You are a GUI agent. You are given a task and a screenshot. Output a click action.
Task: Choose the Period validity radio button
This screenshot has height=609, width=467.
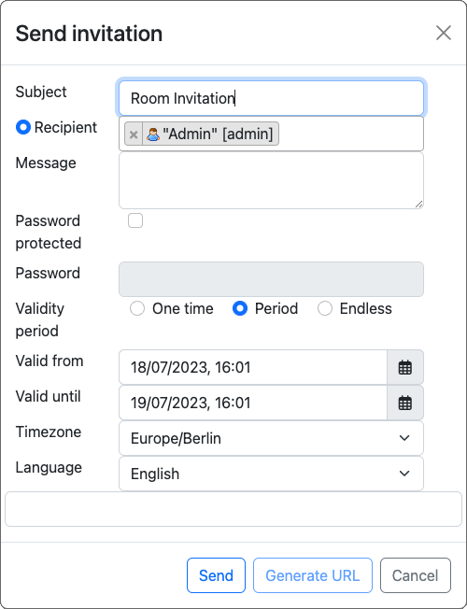(240, 309)
